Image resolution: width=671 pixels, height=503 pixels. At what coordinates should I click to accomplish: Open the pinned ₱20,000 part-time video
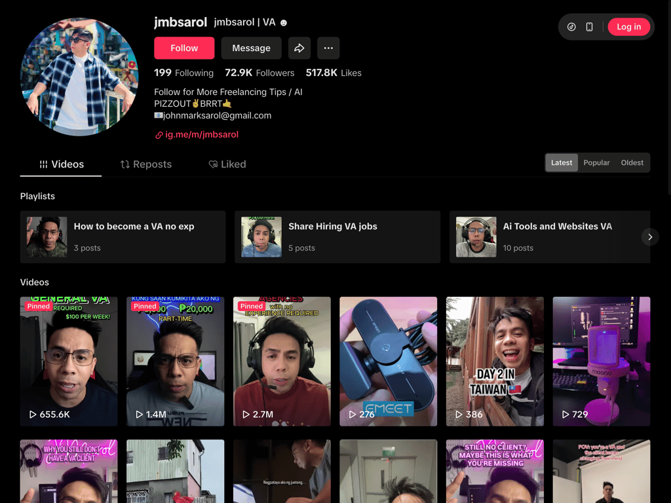176,362
